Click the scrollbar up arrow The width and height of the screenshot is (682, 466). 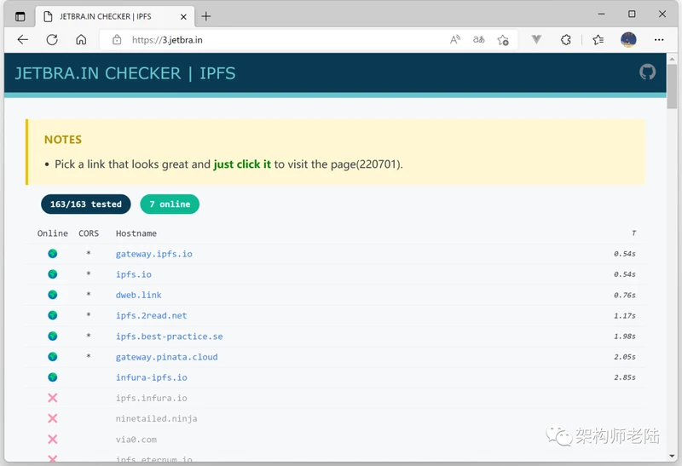tap(672, 58)
